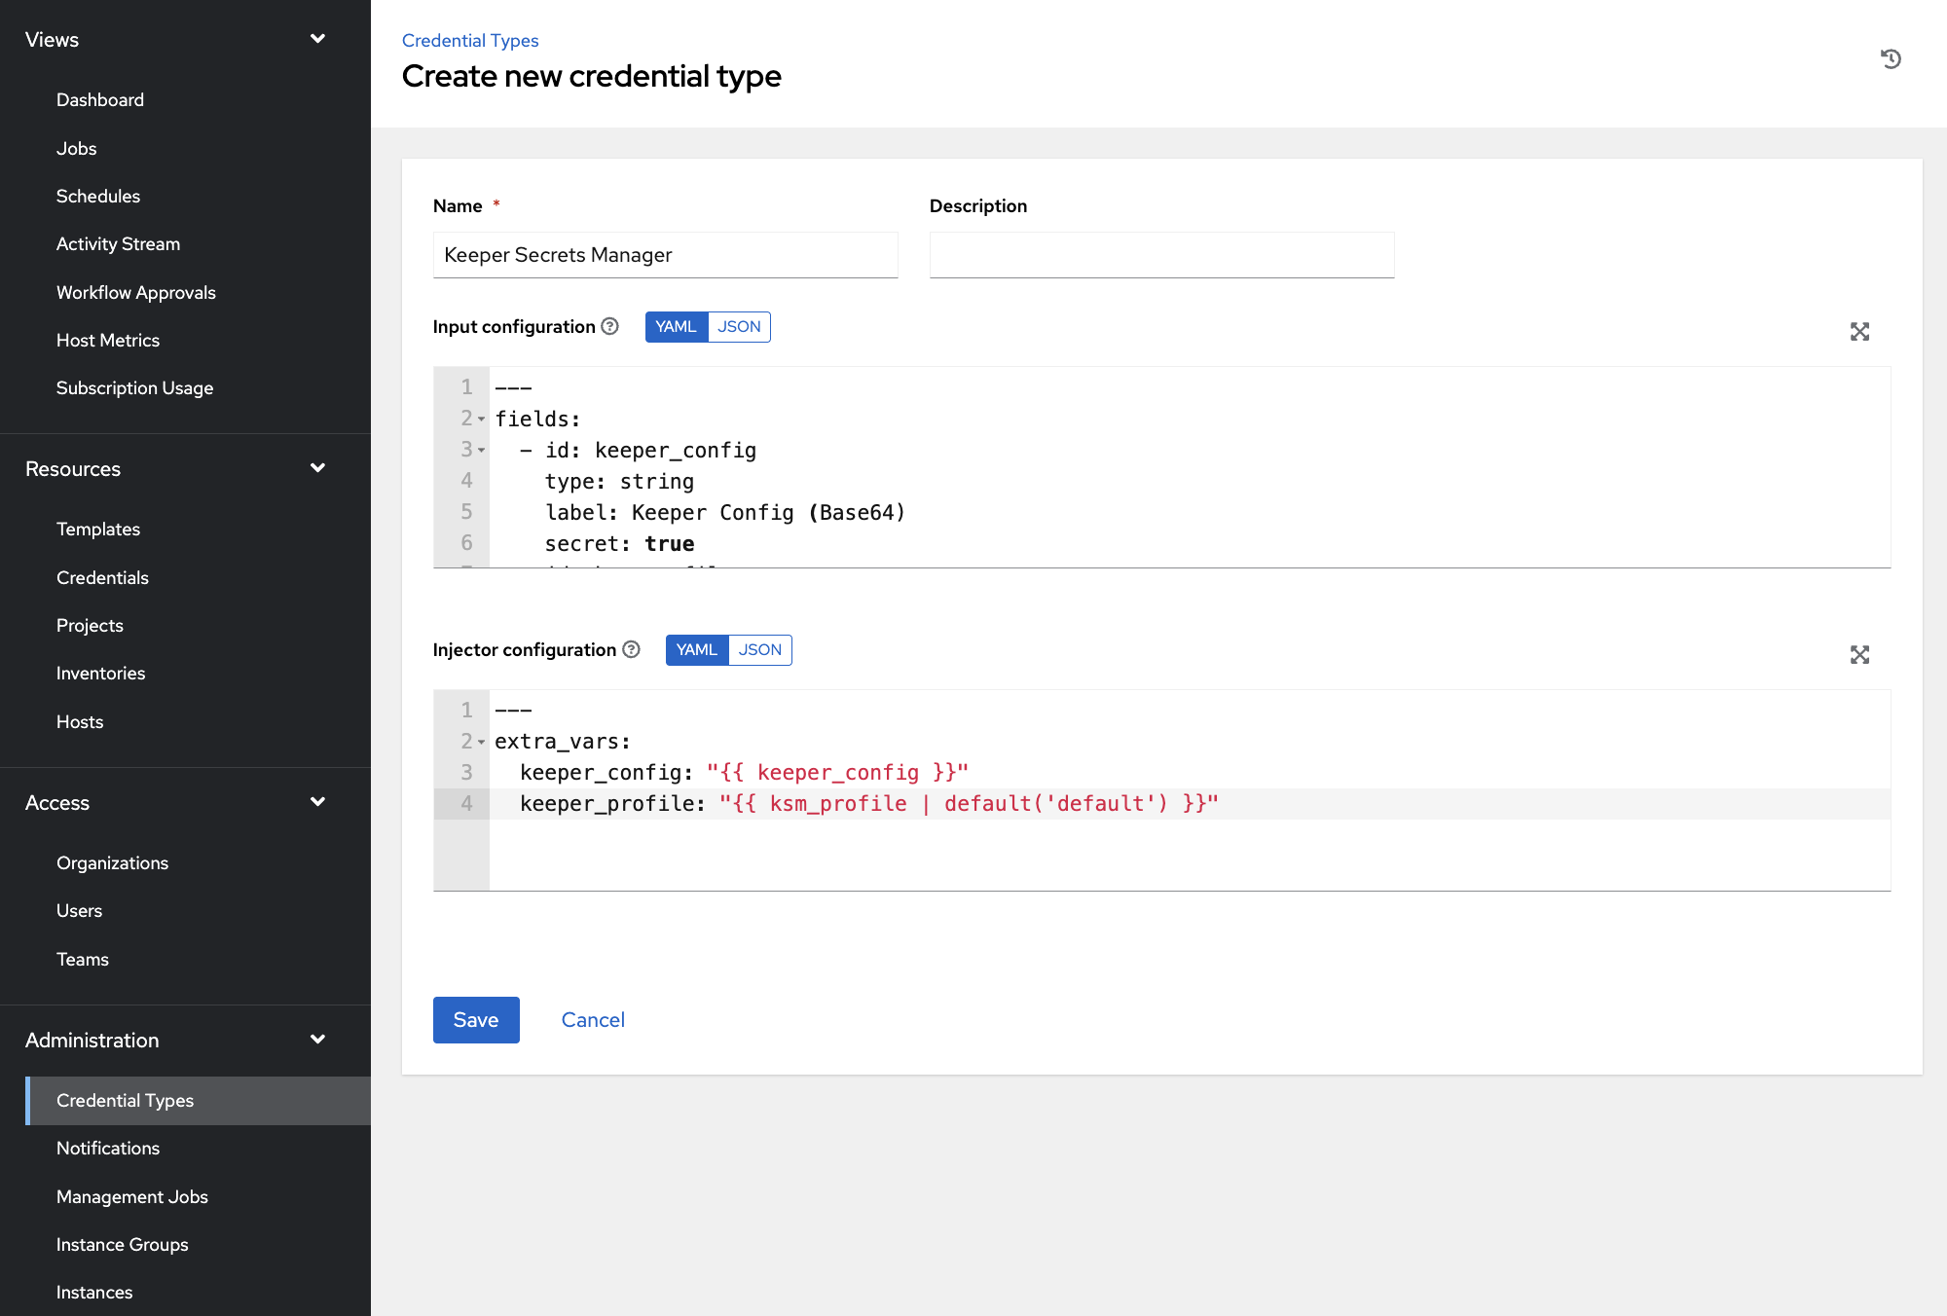The image size is (1947, 1316).
Task: Select YAML for Input configuration
Action: [676, 327]
